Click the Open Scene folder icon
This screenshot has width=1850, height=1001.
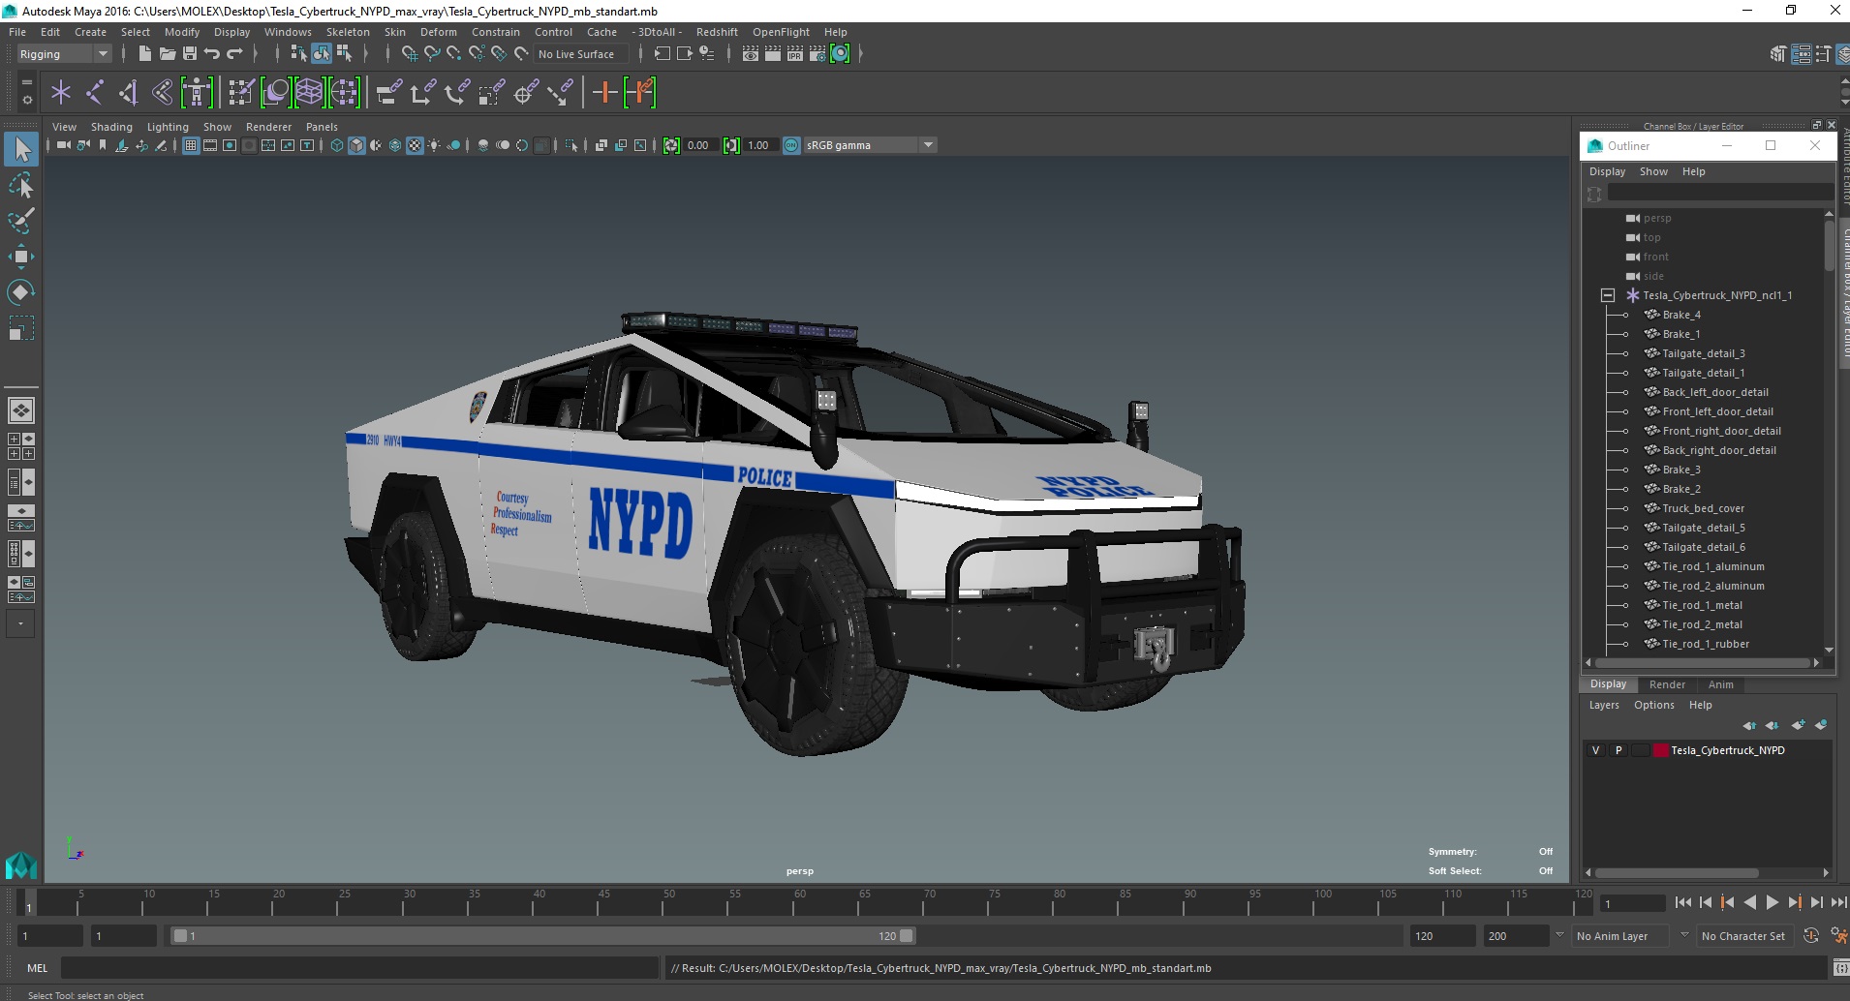[167, 54]
